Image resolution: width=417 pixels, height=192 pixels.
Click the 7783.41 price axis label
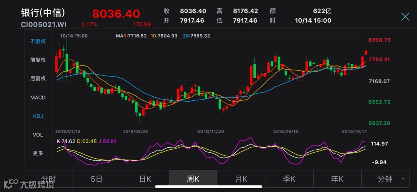(379, 59)
